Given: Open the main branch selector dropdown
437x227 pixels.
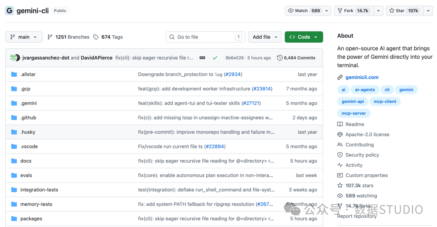Looking at the screenshot, I should point(24,37).
